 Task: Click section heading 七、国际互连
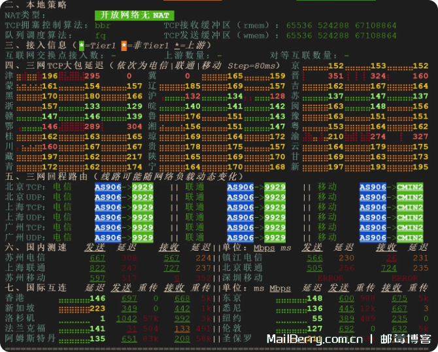(33, 288)
